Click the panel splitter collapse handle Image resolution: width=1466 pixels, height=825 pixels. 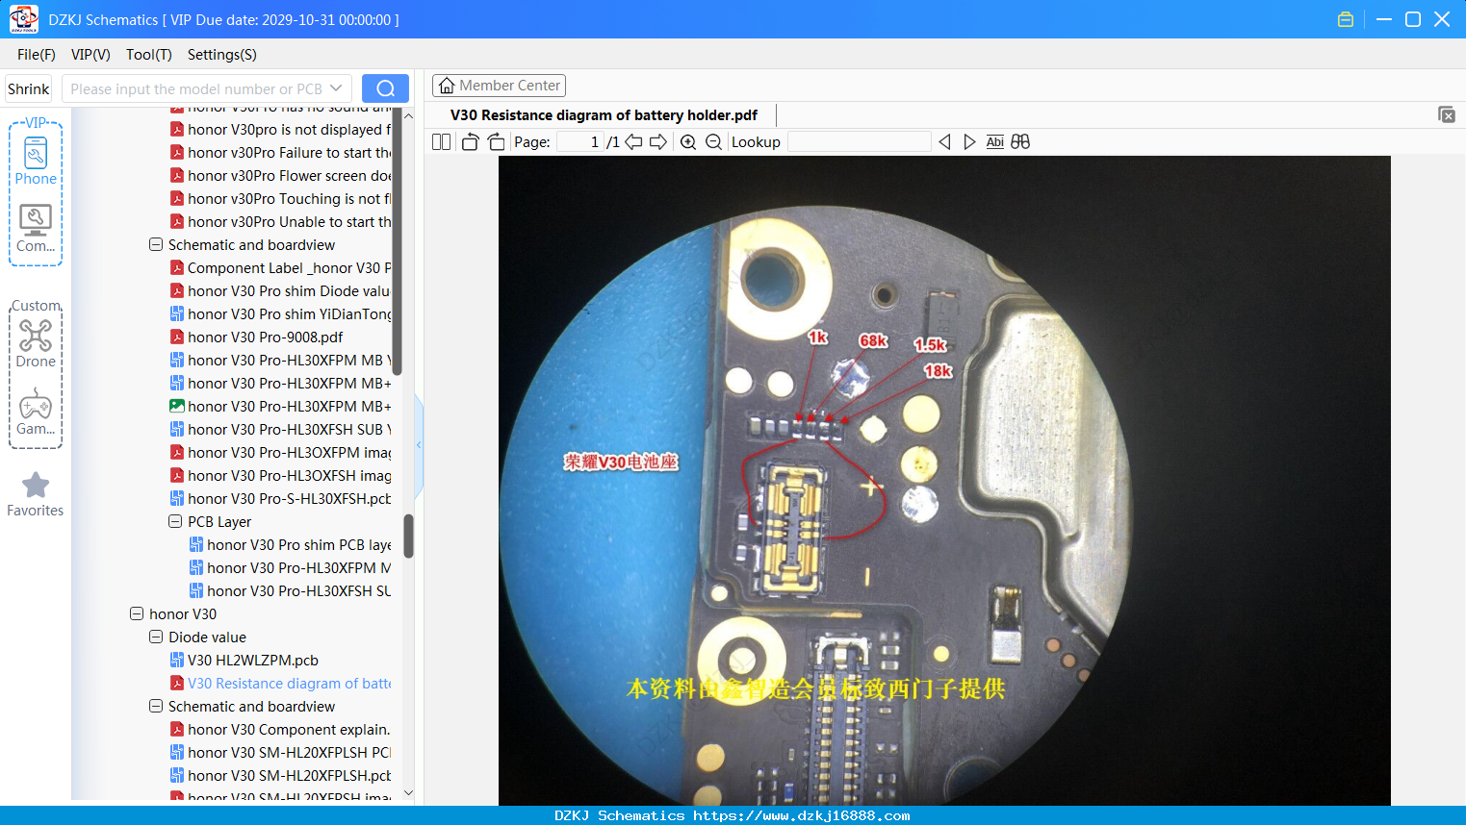(419, 445)
